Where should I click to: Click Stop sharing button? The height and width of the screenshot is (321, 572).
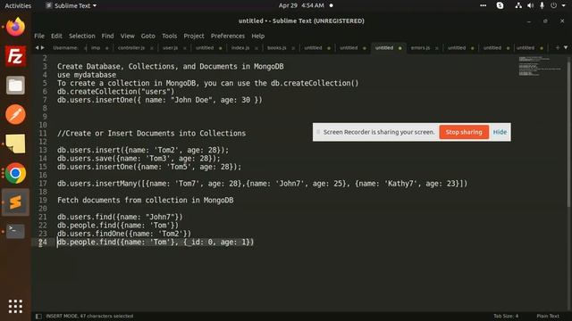point(464,132)
